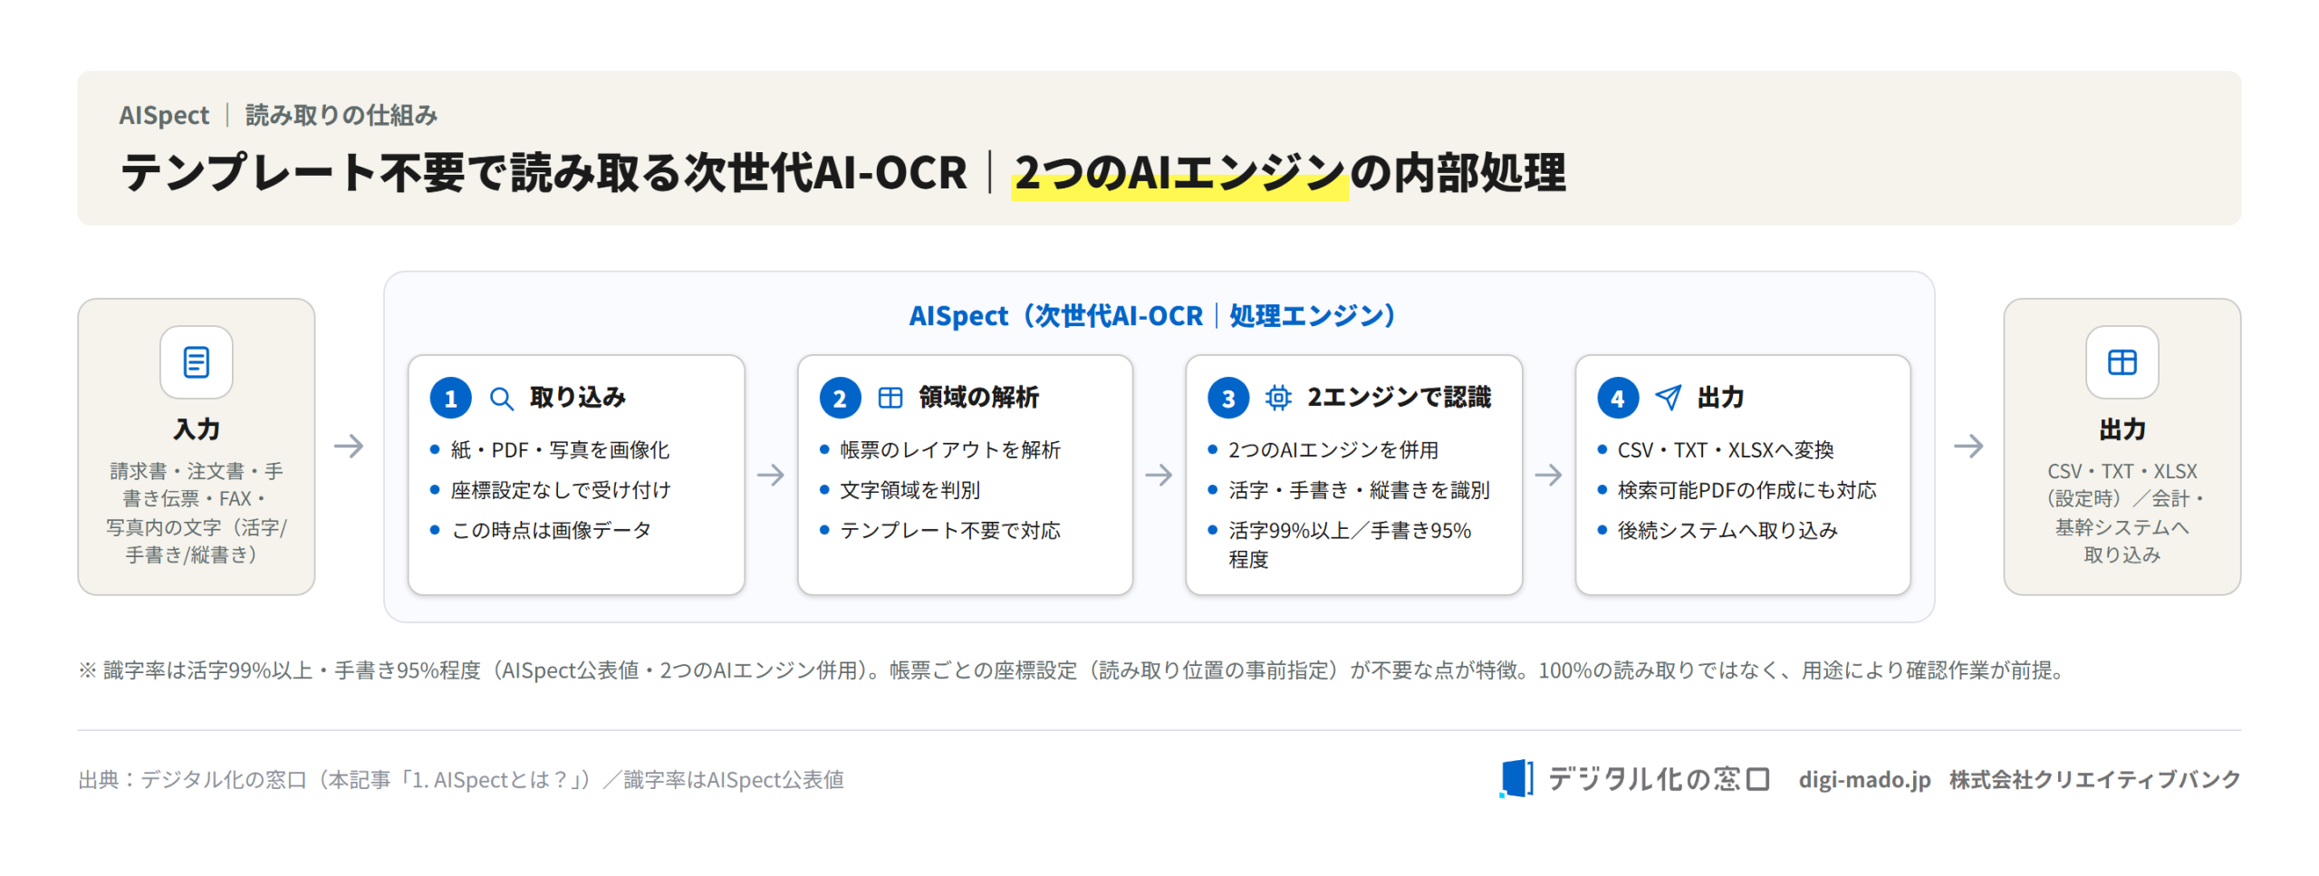Click the text 紙・PDF・写真を画像化
The width and height of the screenshot is (2319, 876).
560,450
